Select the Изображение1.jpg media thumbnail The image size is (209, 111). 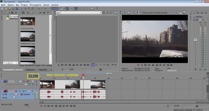tap(27, 36)
